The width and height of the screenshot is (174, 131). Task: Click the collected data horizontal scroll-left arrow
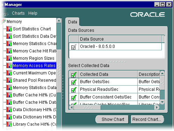click(72, 107)
